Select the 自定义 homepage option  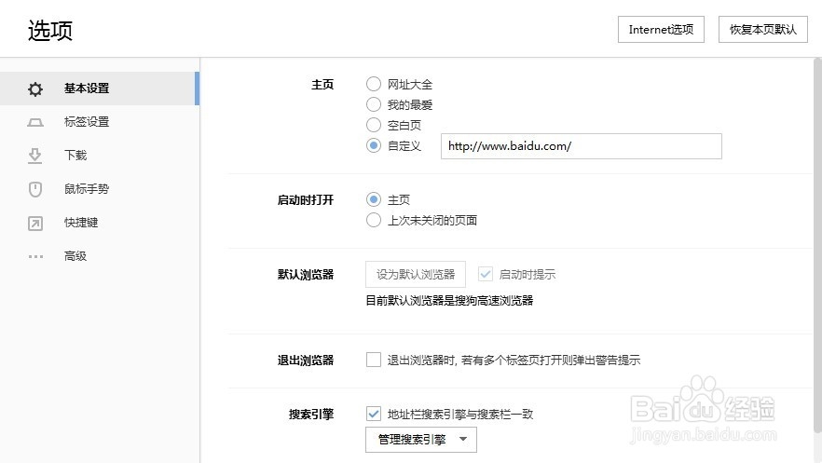(x=373, y=145)
